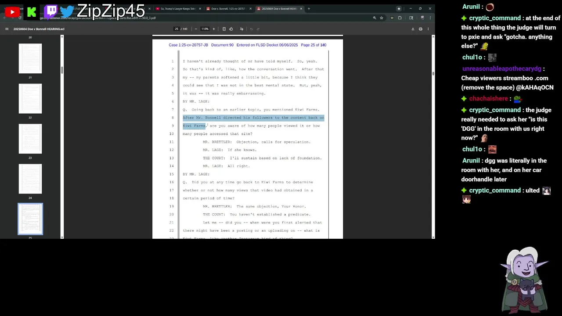562x316 pixels.
Task: Click 'THE COURT: I'll sustain' transcript line
Action: (x=262, y=158)
